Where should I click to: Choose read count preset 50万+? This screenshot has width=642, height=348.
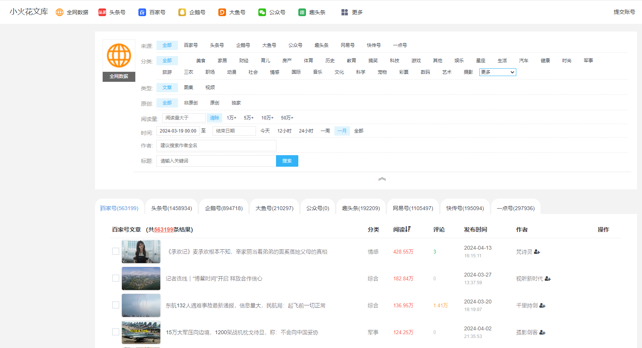[287, 118]
